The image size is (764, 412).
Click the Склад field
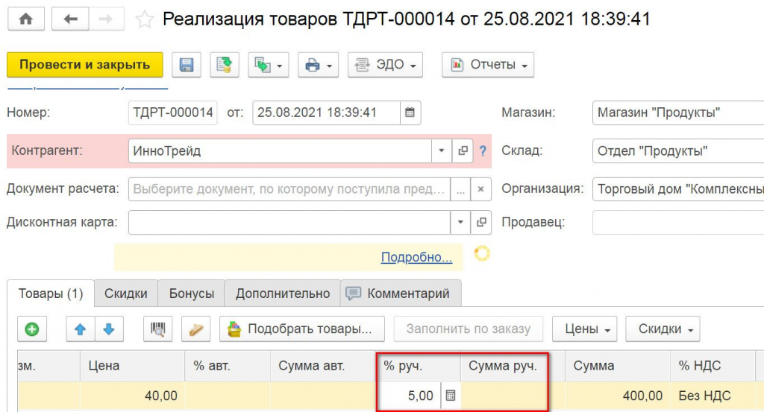[678, 150]
